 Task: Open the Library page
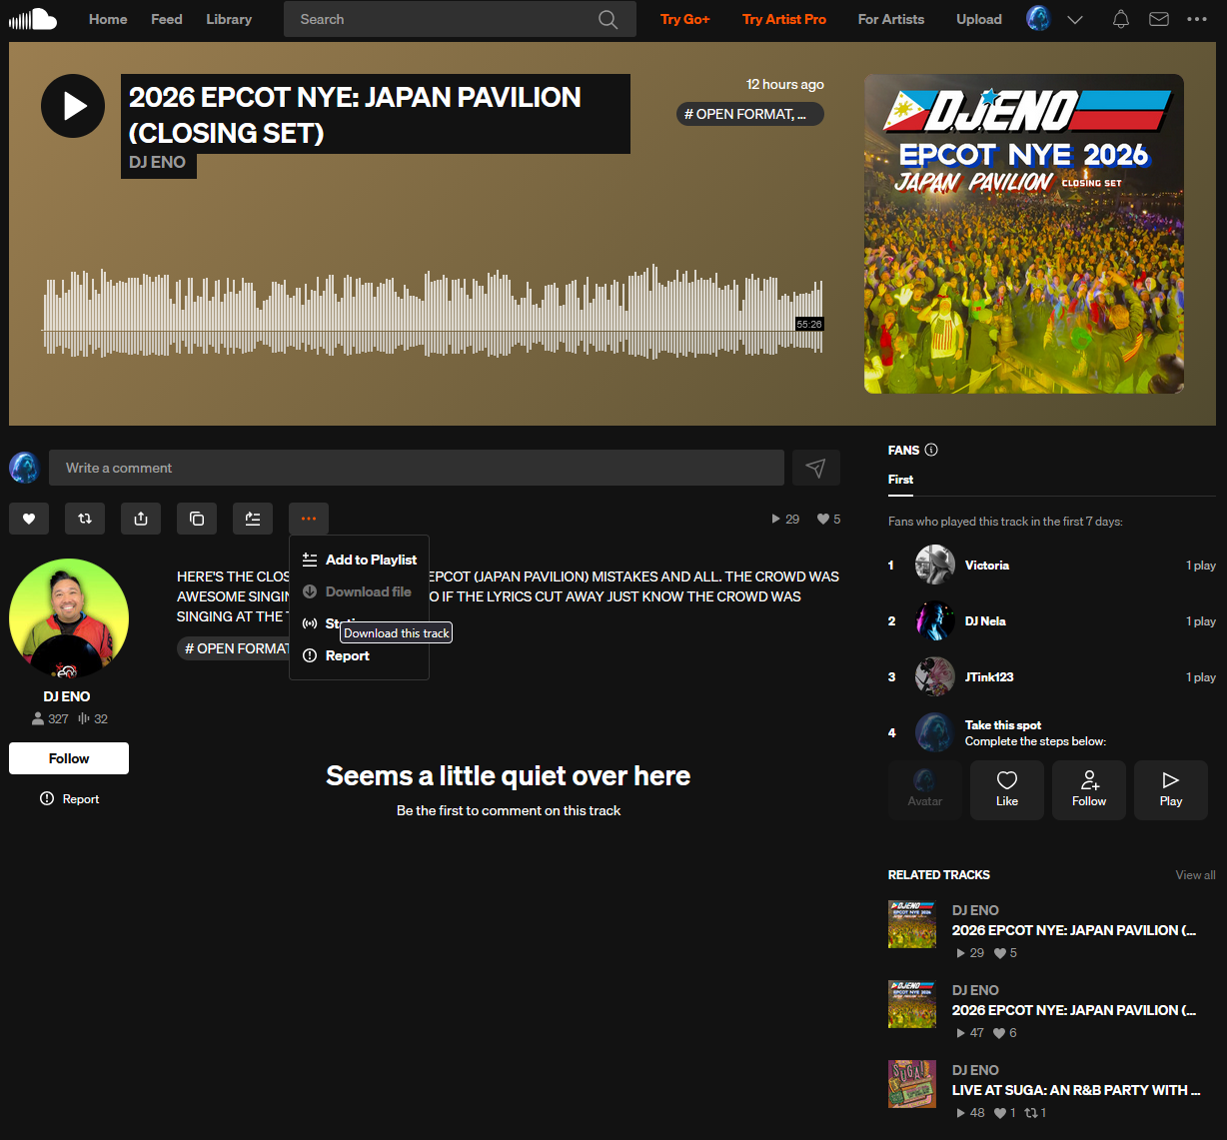(x=229, y=19)
